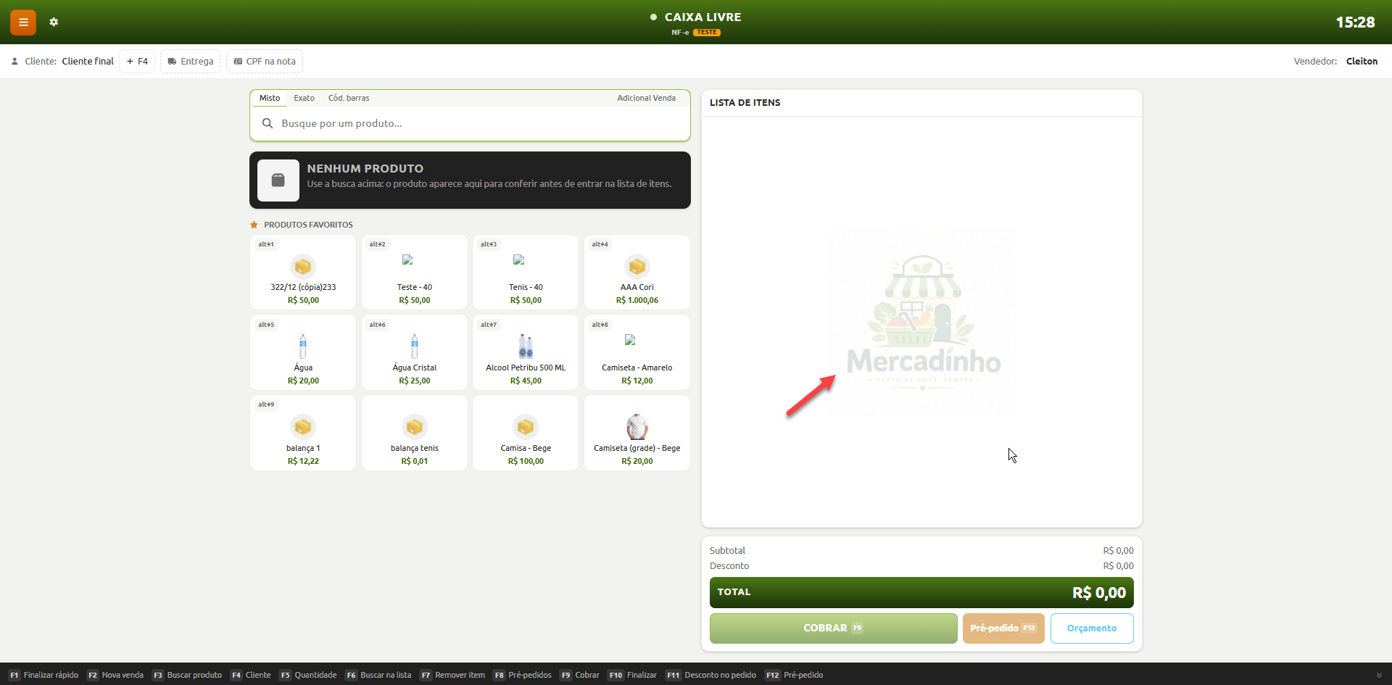Click the TOTAL R$ 0,00 bar
Viewport: 1392px width, 685px height.
(x=921, y=592)
